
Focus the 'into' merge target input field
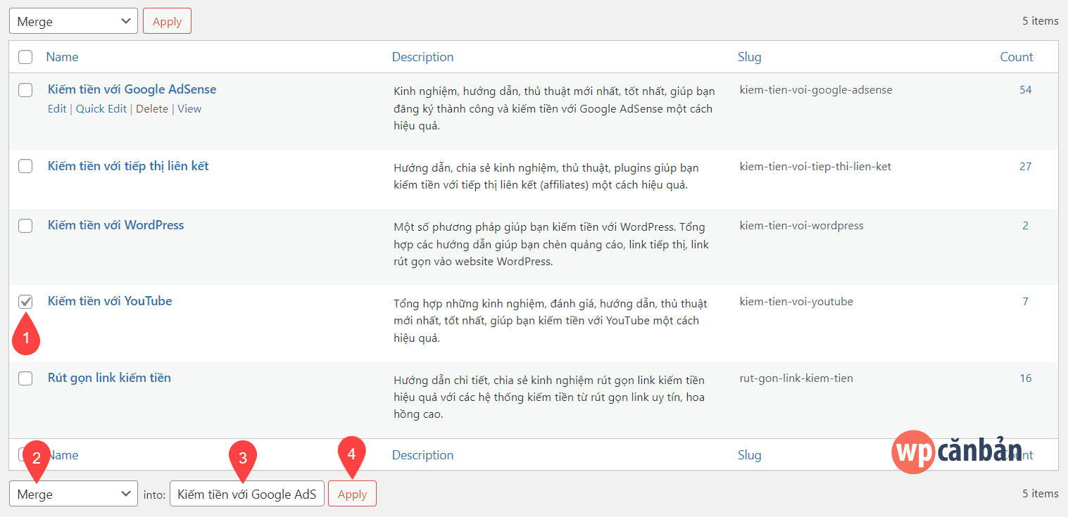[246, 494]
